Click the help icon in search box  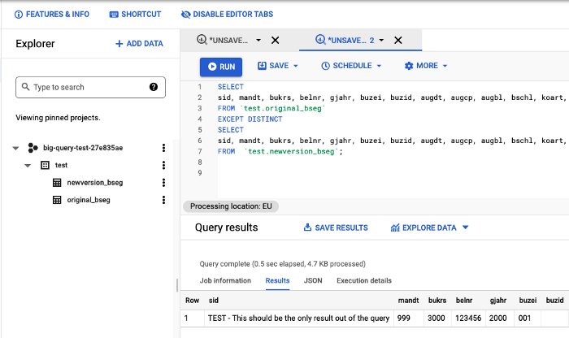click(154, 87)
